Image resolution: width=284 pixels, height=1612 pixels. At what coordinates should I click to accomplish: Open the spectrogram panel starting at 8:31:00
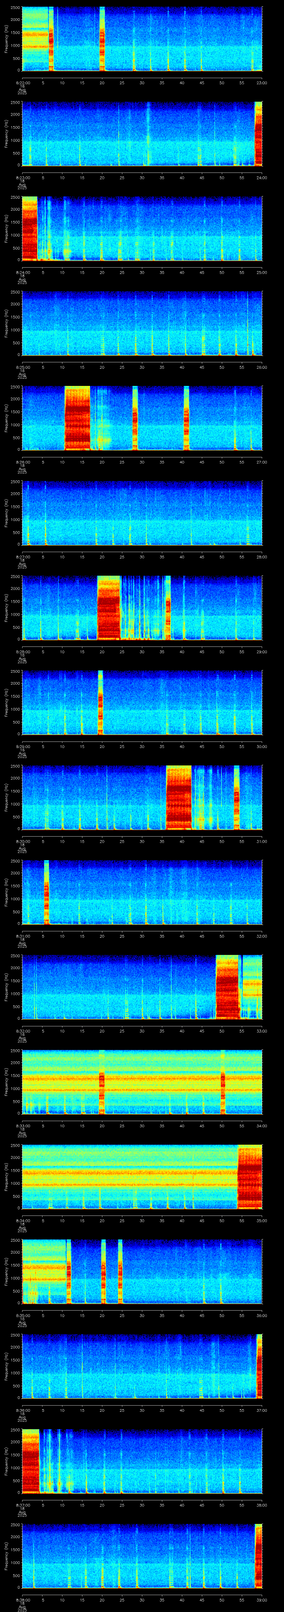142,892
